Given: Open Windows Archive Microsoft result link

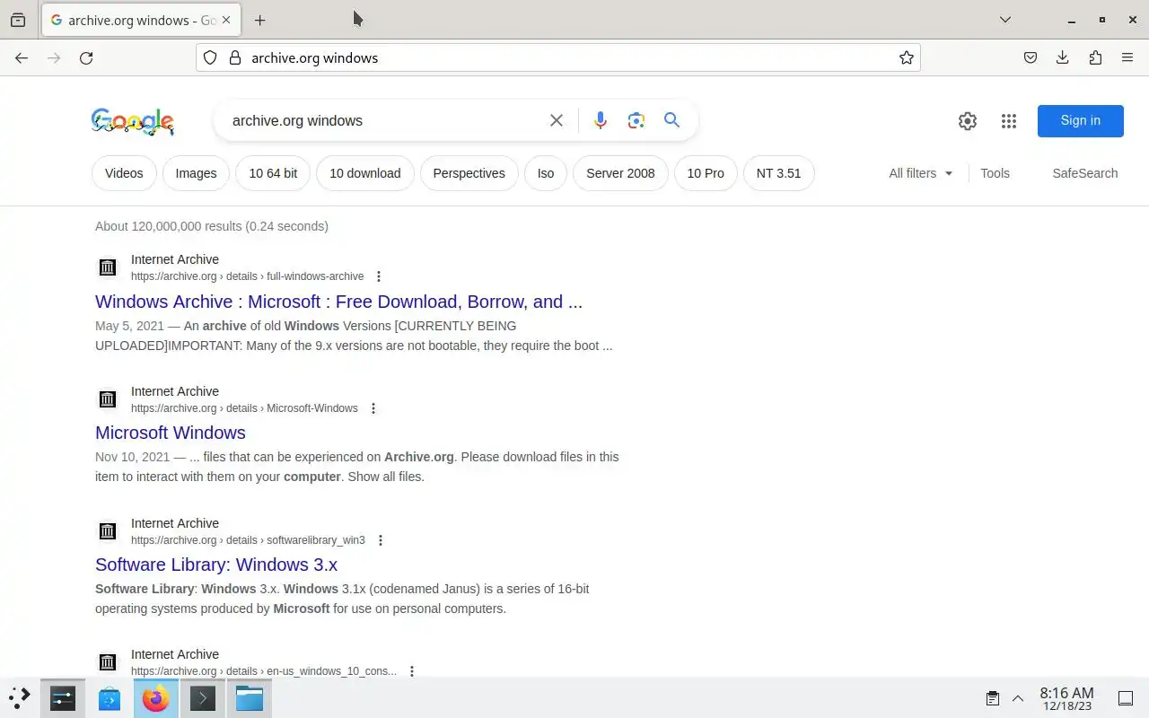Looking at the screenshot, I should tap(338, 302).
